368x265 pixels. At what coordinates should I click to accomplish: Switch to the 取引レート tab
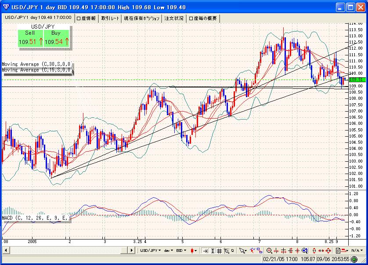(110, 19)
